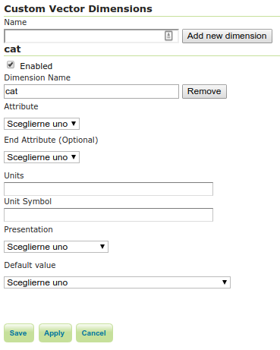Remove the cat dimension

pos(204,91)
